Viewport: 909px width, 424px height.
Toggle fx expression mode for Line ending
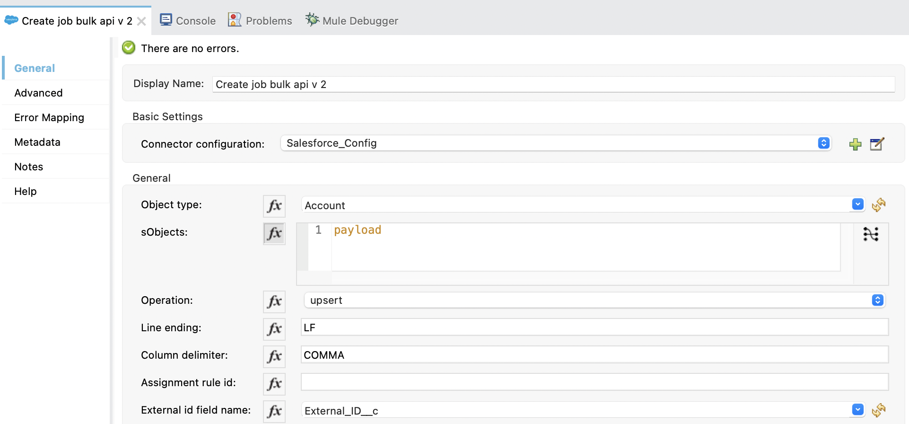click(274, 329)
